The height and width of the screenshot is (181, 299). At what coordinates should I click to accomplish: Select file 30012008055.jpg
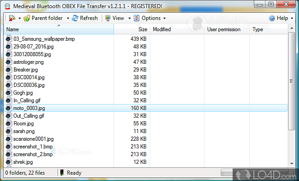pos(32,54)
